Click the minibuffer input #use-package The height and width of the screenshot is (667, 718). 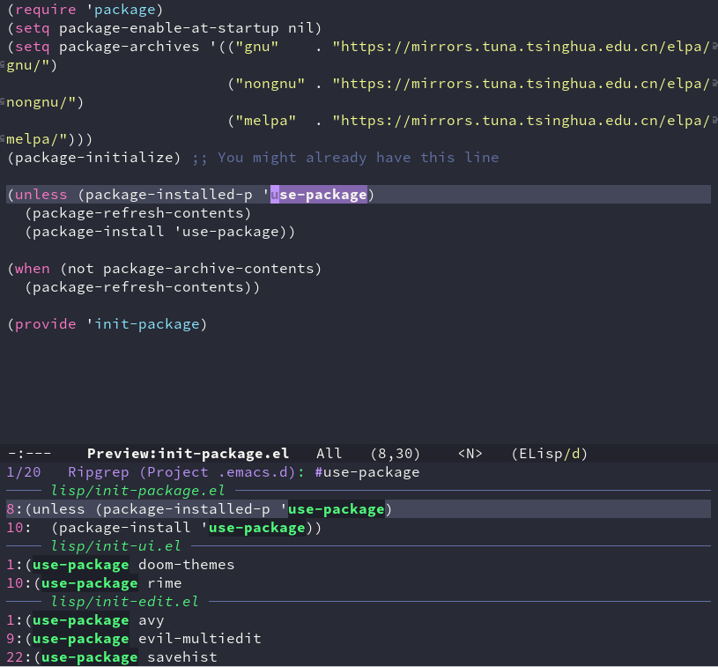click(x=367, y=472)
